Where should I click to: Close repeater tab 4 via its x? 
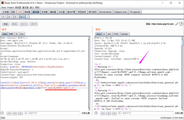[x=23, y=17]
